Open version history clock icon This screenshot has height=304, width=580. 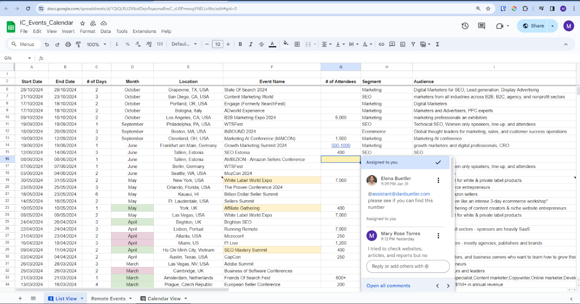tap(465, 26)
